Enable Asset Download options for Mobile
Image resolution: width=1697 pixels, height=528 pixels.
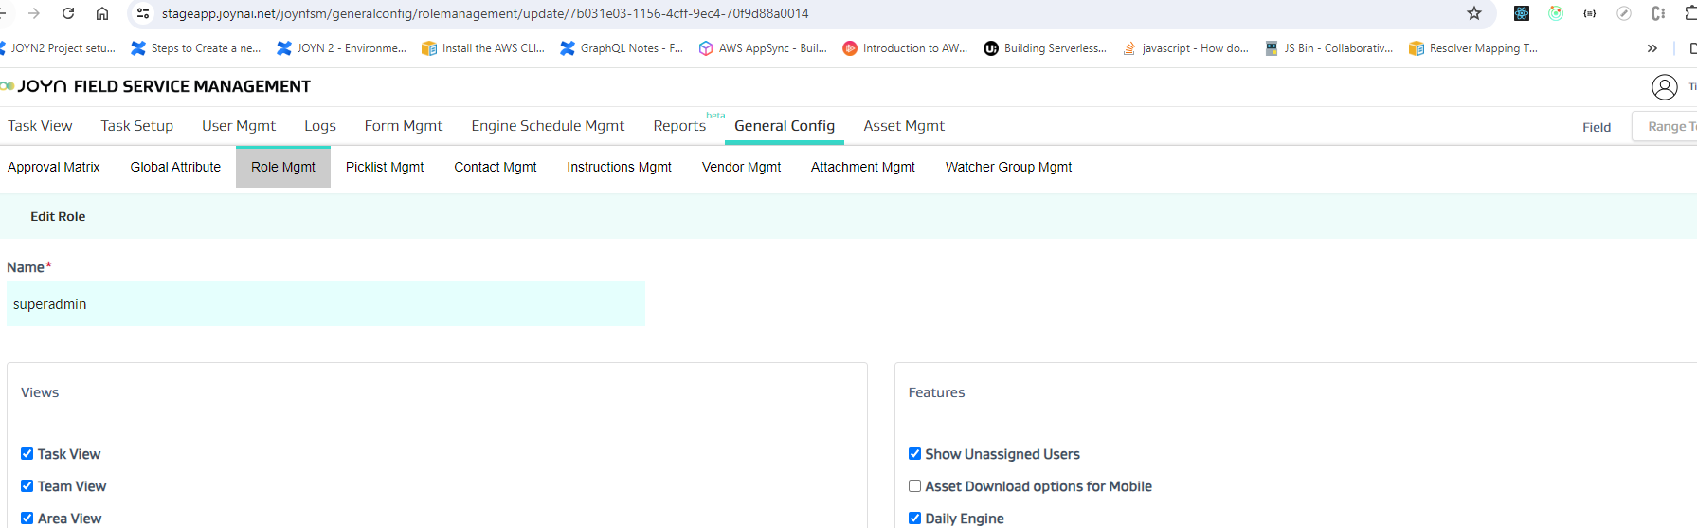(x=914, y=486)
